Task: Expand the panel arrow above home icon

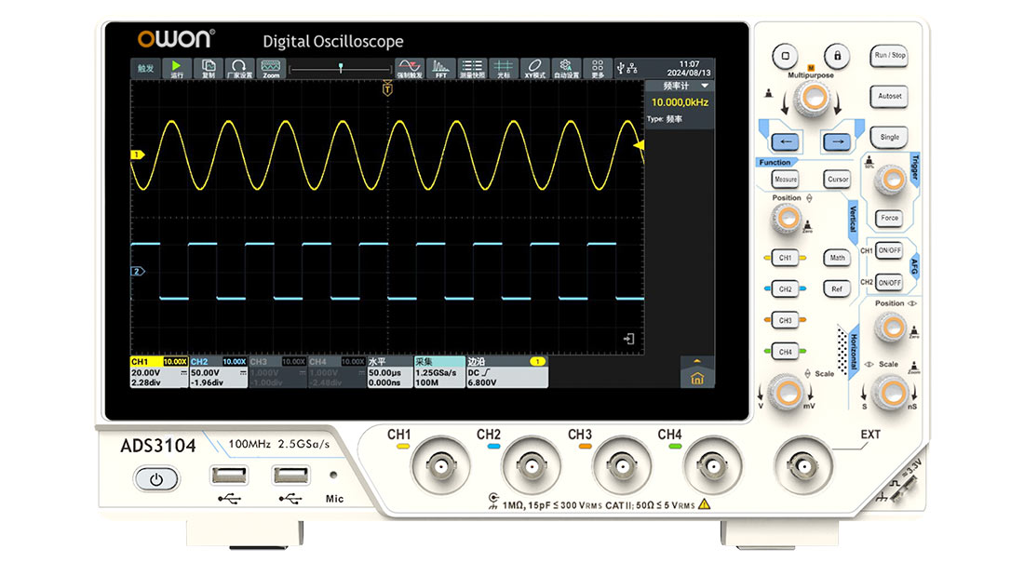Action: click(697, 360)
